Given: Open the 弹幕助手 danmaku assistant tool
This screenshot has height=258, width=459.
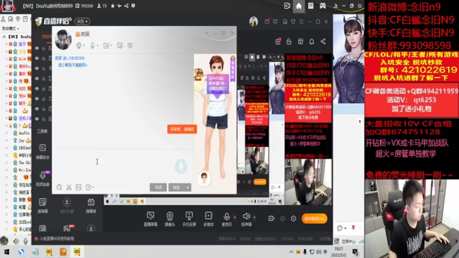Looking at the screenshot, I should (42, 151).
